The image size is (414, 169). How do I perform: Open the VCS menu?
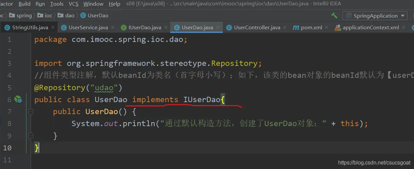(73, 4)
